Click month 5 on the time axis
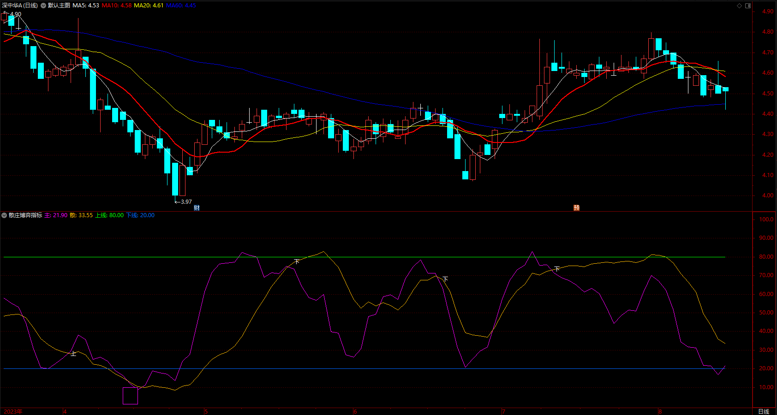777x415 pixels. (206, 411)
